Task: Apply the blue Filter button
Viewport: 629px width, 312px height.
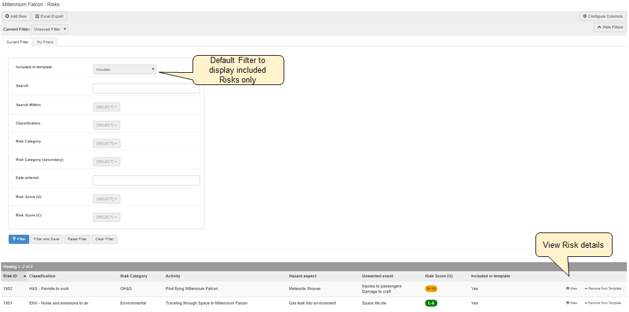Action: [x=18, y=239]
